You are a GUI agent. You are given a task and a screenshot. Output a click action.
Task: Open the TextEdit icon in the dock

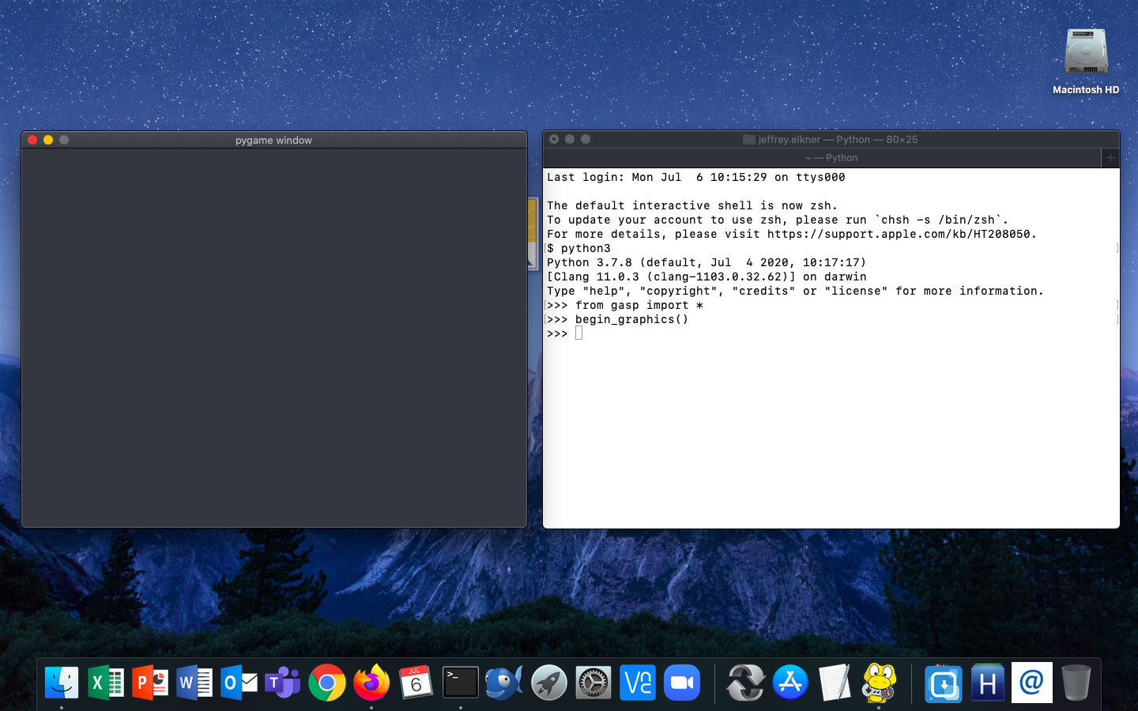(x=835, y=683)
